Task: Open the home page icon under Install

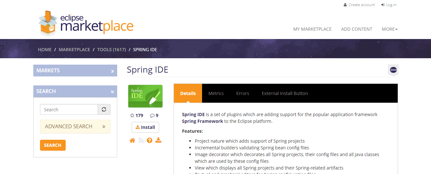Action: tap(132, 140)
